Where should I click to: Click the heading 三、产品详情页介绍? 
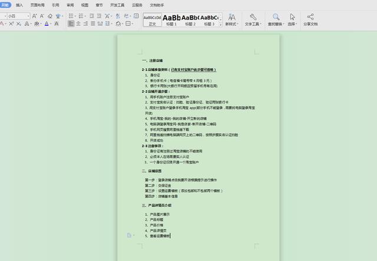tap(157, 206)
